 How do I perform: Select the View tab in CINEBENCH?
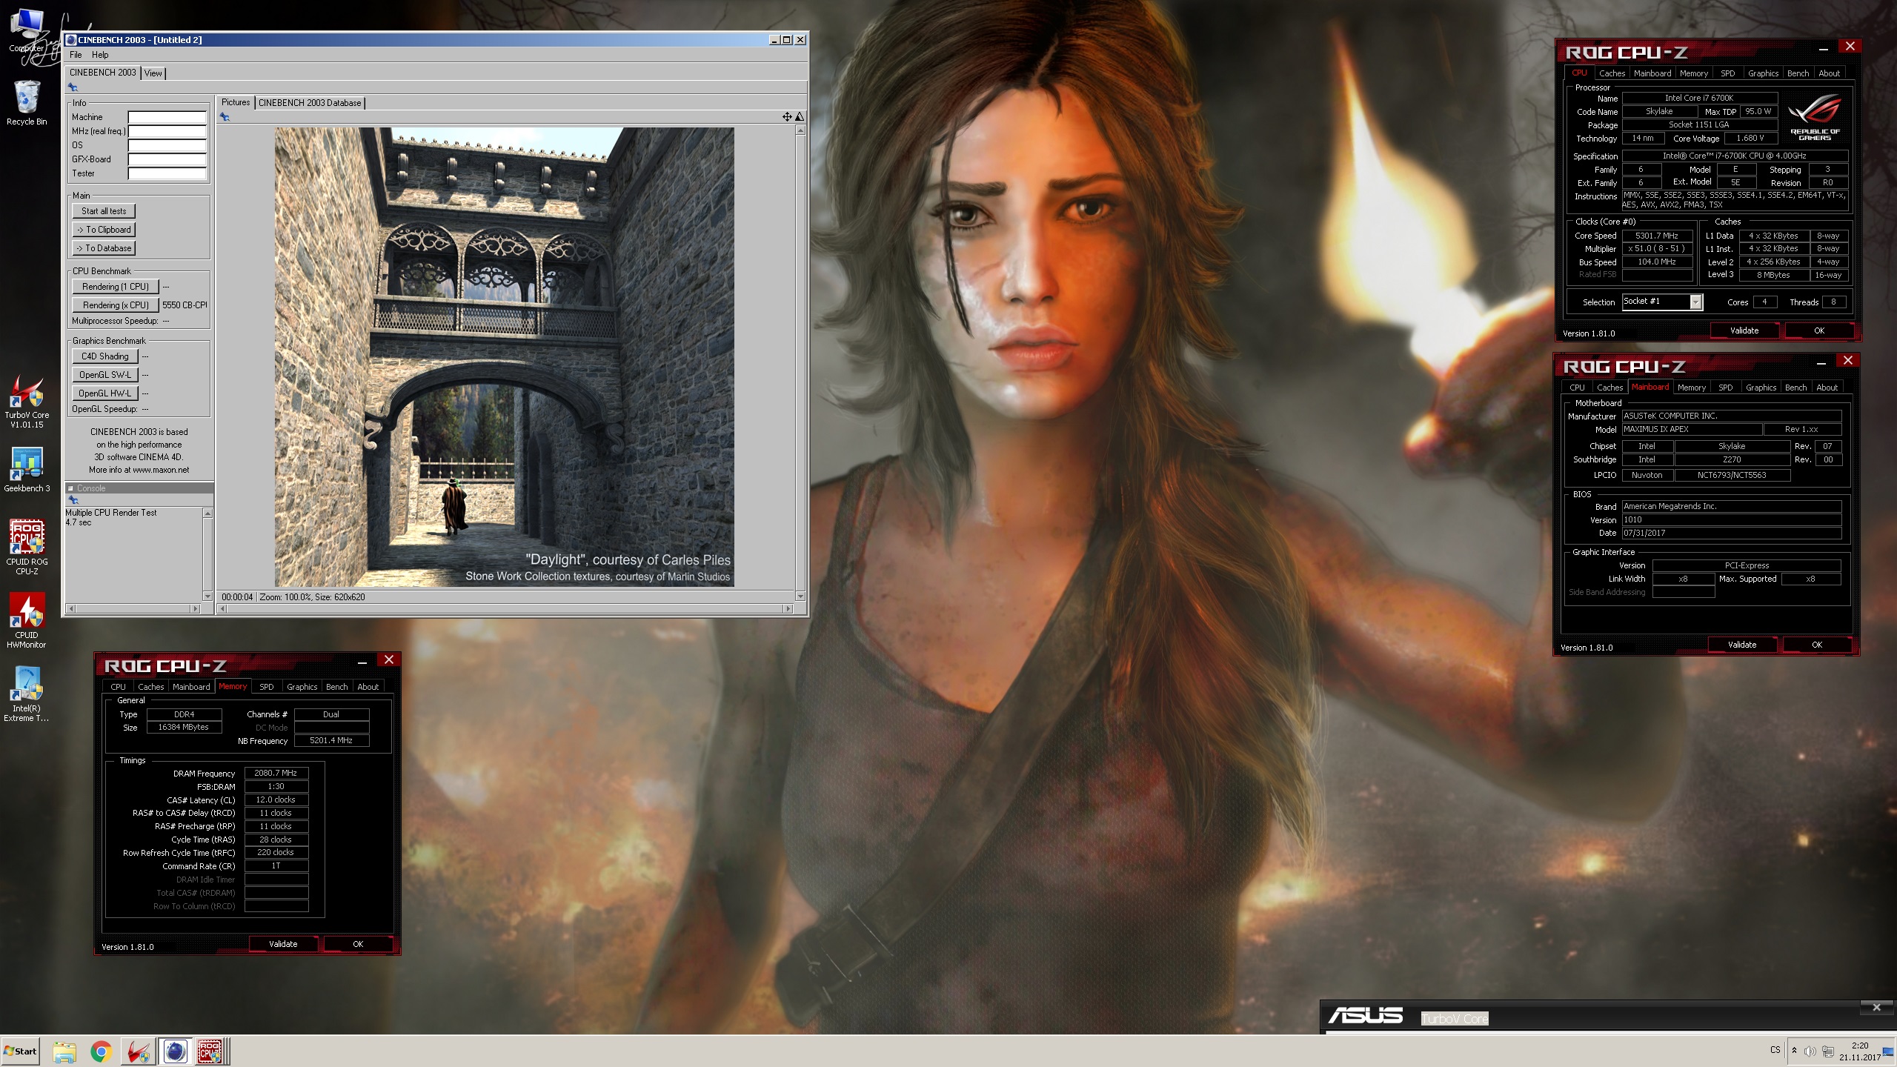153,73
